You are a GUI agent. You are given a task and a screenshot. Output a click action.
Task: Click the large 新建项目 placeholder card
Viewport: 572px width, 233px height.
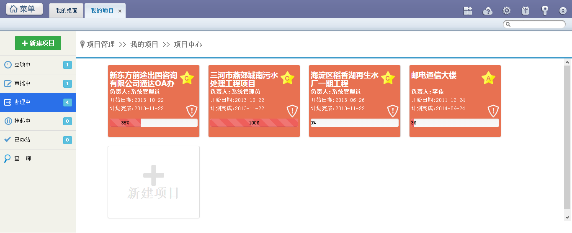[154, 182]
